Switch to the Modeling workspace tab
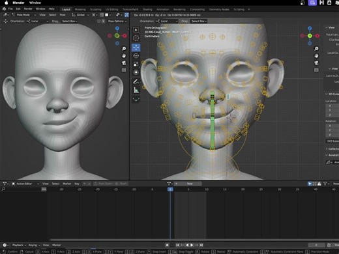This screenshot has width=339, height=254. coord(80,9)
